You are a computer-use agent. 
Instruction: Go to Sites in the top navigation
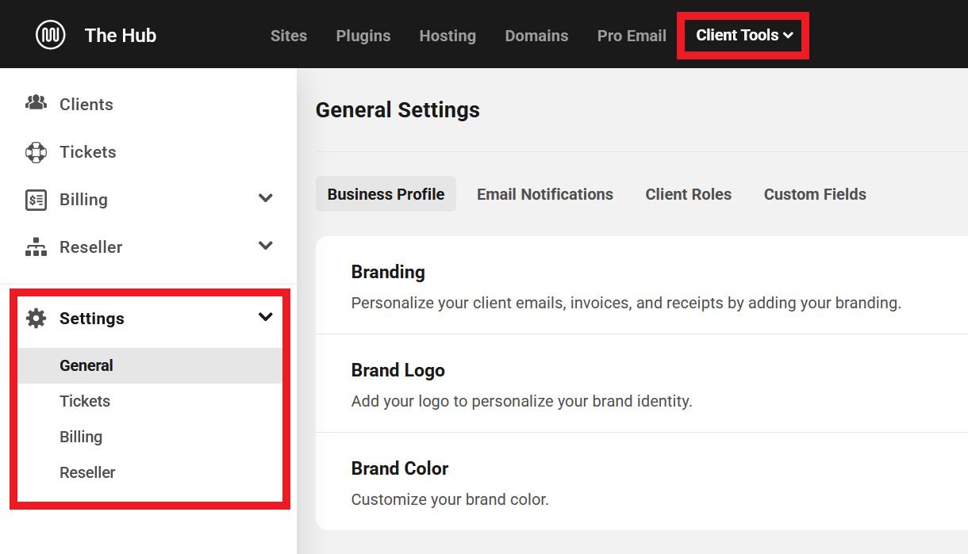[289, 36]
